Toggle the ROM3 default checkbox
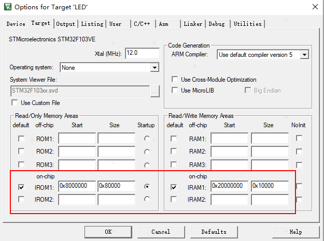This screenshot has height=241, width=324. pos(21,164)
